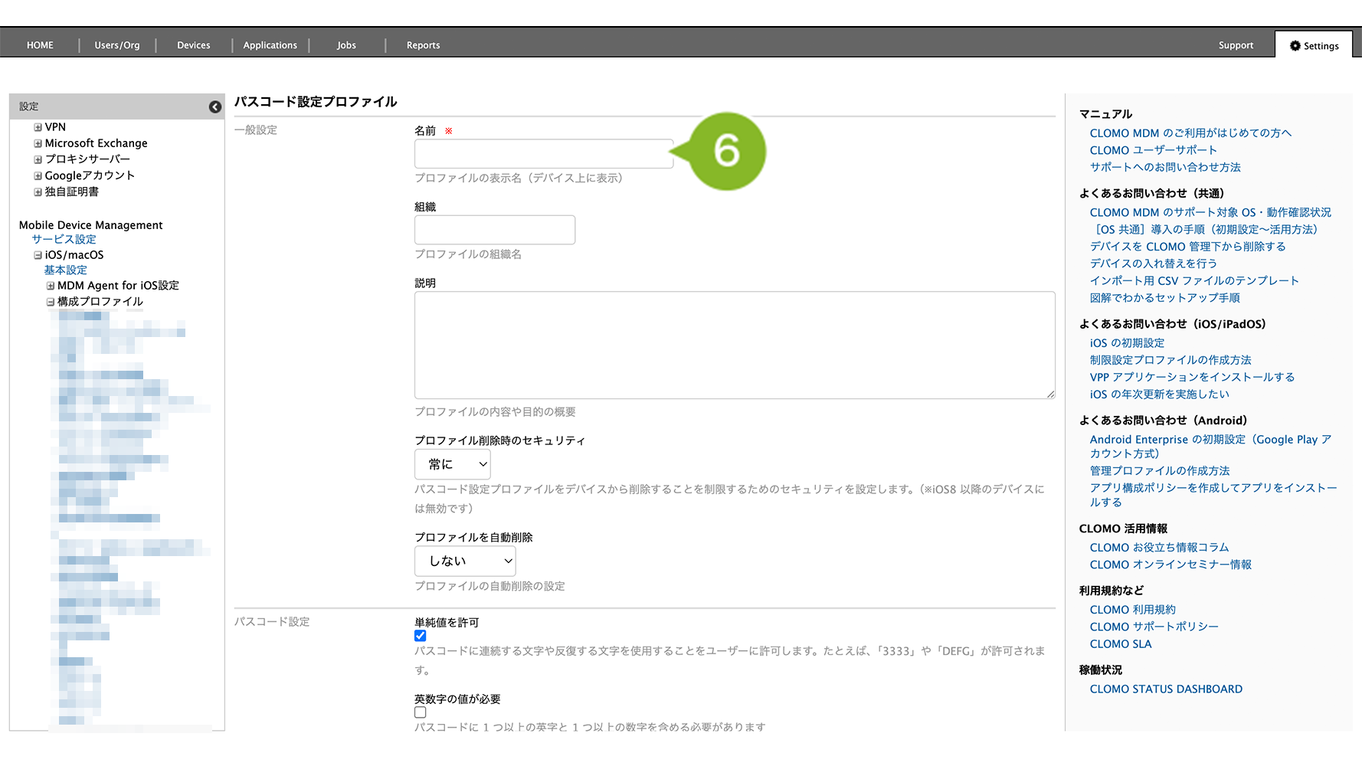Uncheck the 単純値を許可 checkbox
This screenshot has width=1362, height=766.
click(421, 636)
